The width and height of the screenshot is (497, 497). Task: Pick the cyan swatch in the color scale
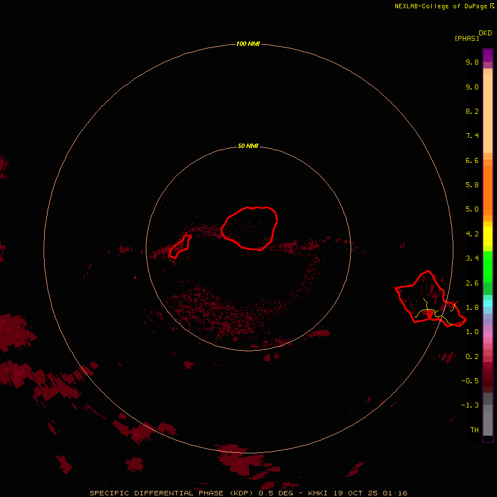[x=488, y=304]
